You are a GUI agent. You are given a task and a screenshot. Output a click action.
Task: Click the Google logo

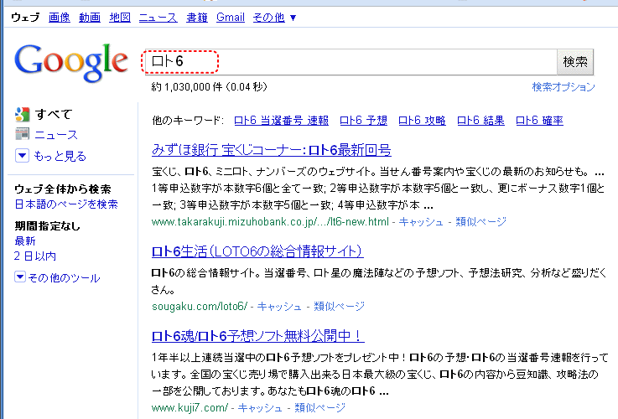[x=71, y=62]
